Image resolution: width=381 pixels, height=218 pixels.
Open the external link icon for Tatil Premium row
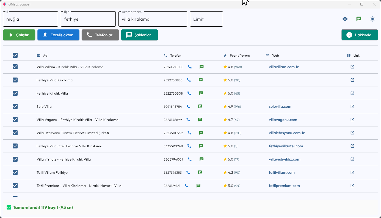[352, 186]
